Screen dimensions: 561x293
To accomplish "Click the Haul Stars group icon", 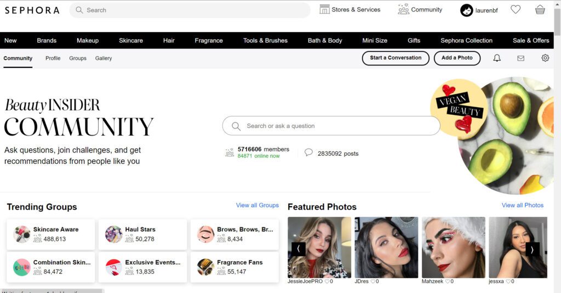I will 114,234.
